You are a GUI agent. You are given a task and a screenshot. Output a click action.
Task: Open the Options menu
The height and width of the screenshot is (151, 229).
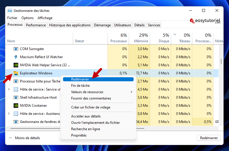(x=27, y=18)
